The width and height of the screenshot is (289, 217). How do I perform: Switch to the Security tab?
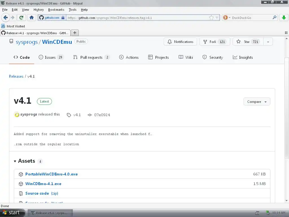[213, 57]
